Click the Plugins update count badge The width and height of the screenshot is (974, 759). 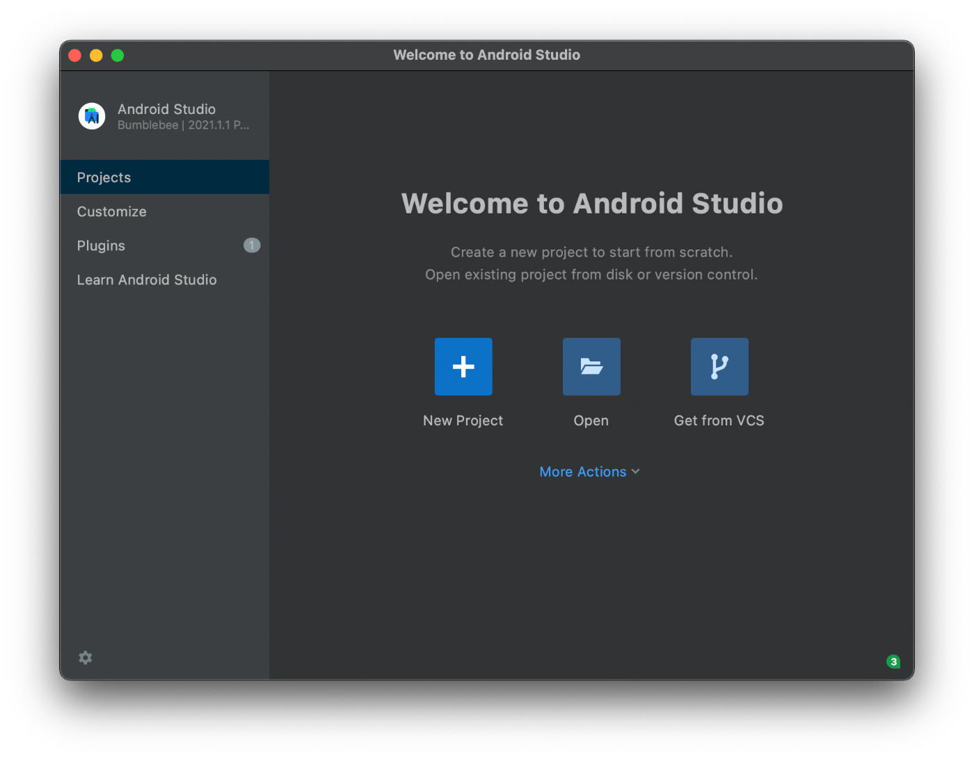point(252,245)
